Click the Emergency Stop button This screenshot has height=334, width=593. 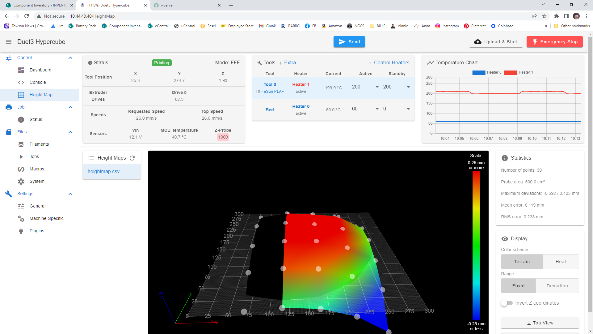554,42
